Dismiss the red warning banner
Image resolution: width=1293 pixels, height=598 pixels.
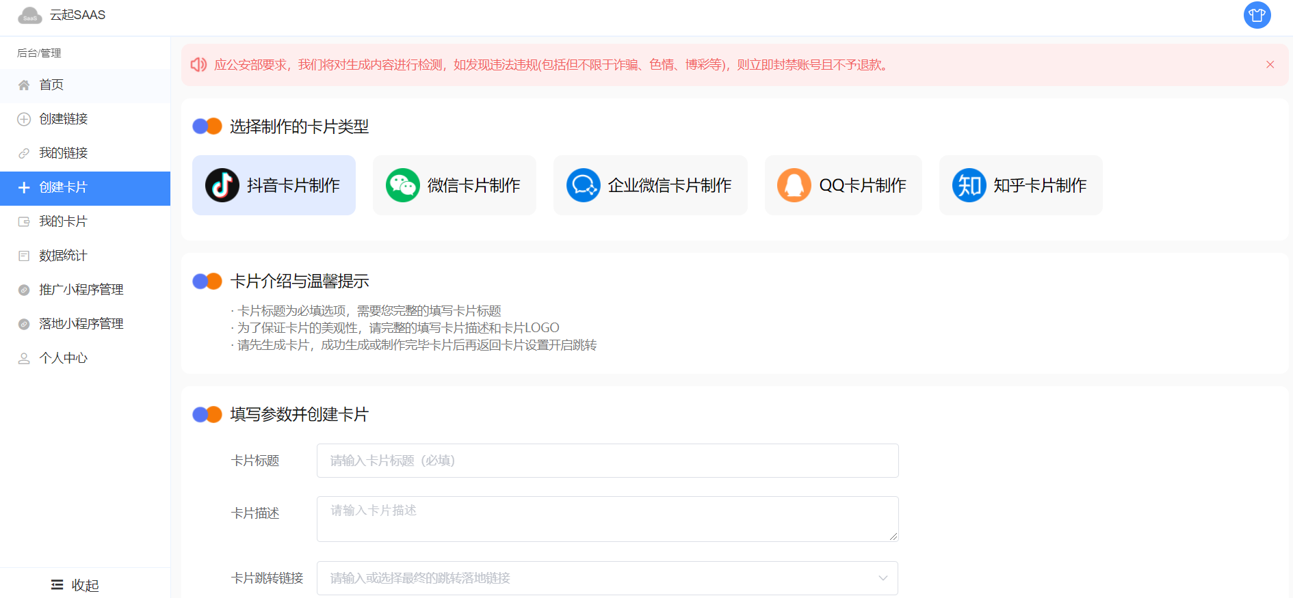[1270, 64]
